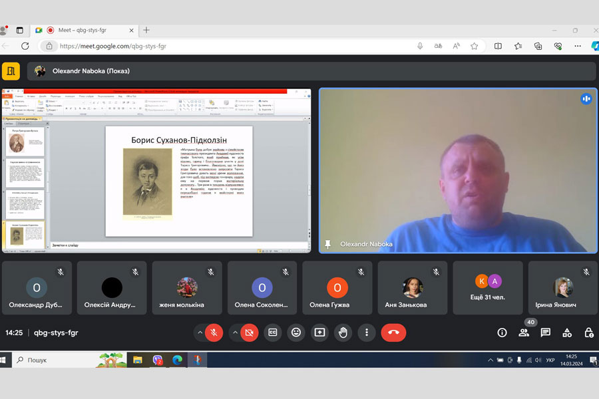Image resolution: width=599 pixels, height=399 pixels.
Task: Open host controls lock icon
Action: point(589,333)
